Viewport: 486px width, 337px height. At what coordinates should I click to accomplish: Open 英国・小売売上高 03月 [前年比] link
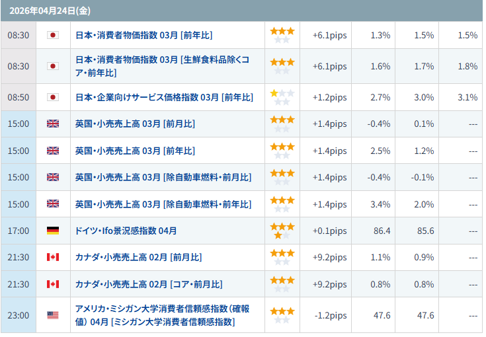[x=135, y=151]
